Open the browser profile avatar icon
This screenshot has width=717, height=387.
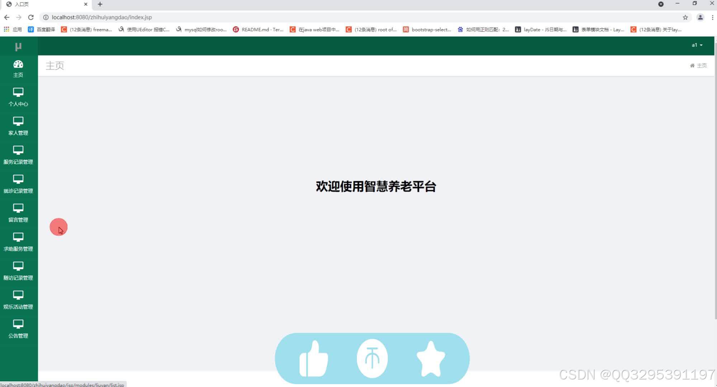[700, 17]
